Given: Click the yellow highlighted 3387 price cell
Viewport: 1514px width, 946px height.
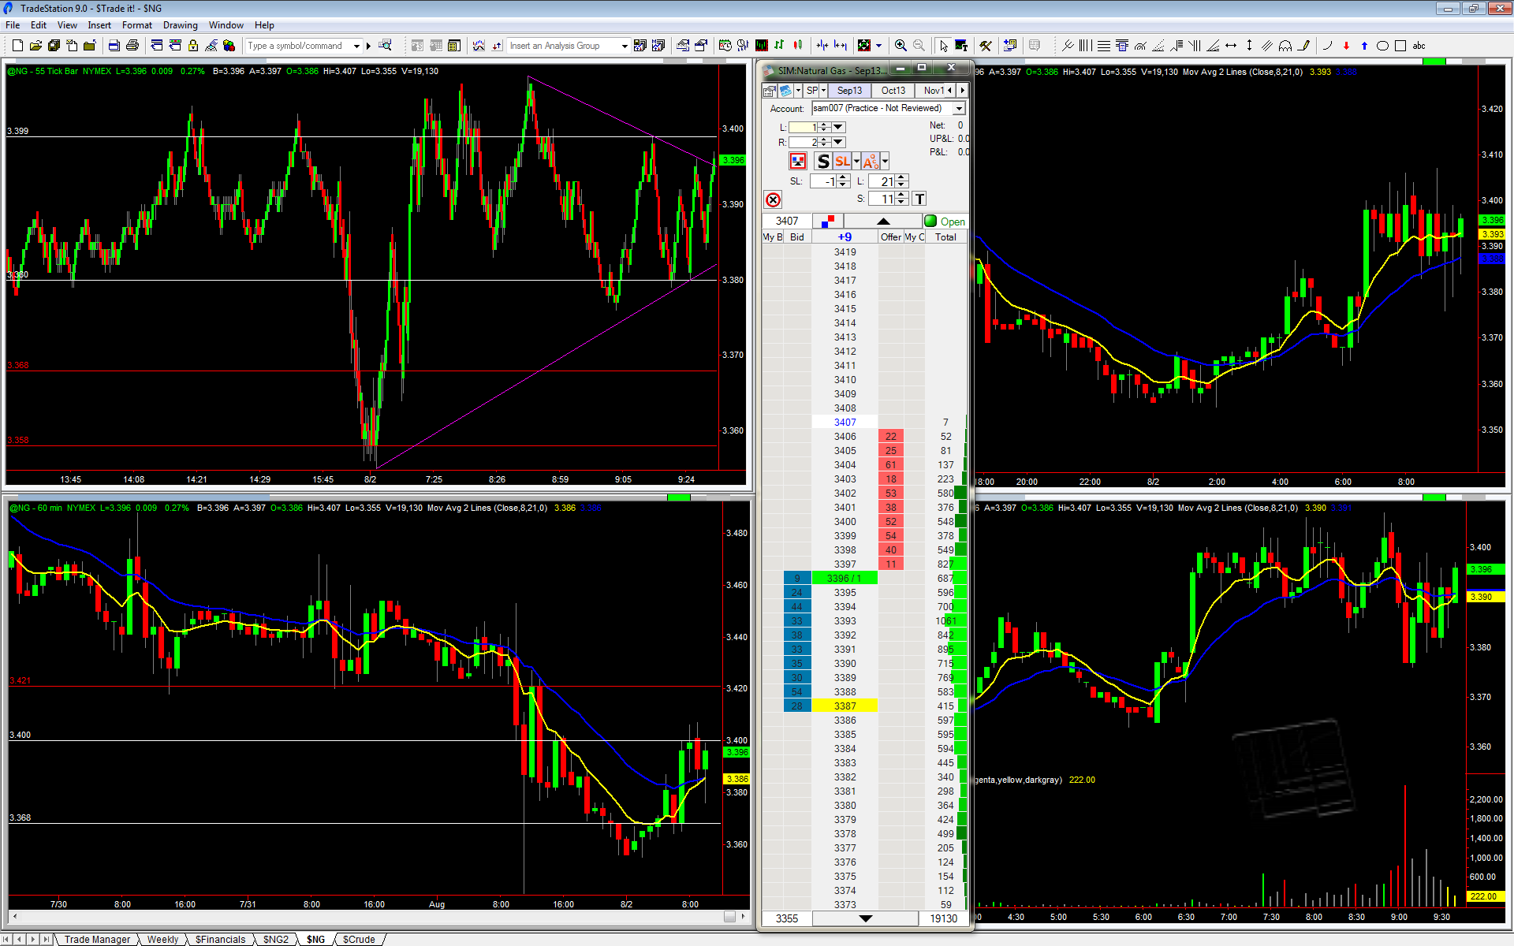Looking at the screenshot, I should click(845, 706).
